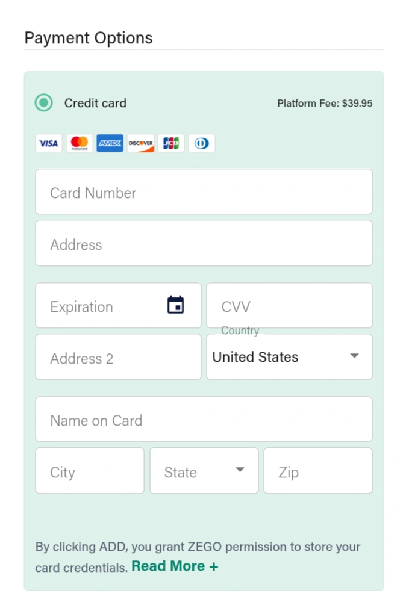The image size is (406, 599).
Task: Focus the CVV input field
Action: tap(289, 306)
